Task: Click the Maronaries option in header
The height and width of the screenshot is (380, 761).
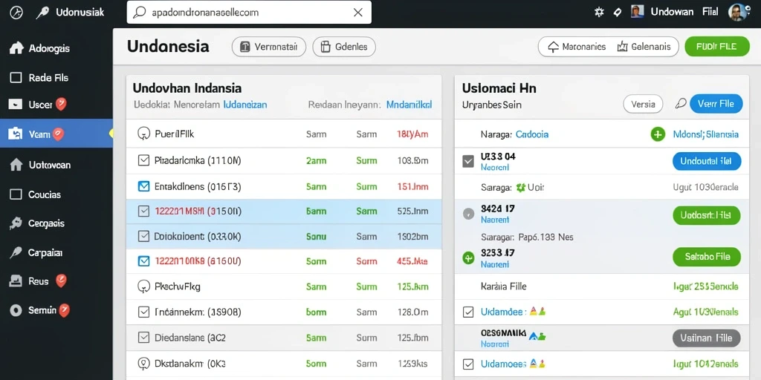Action: click(577, 47)
